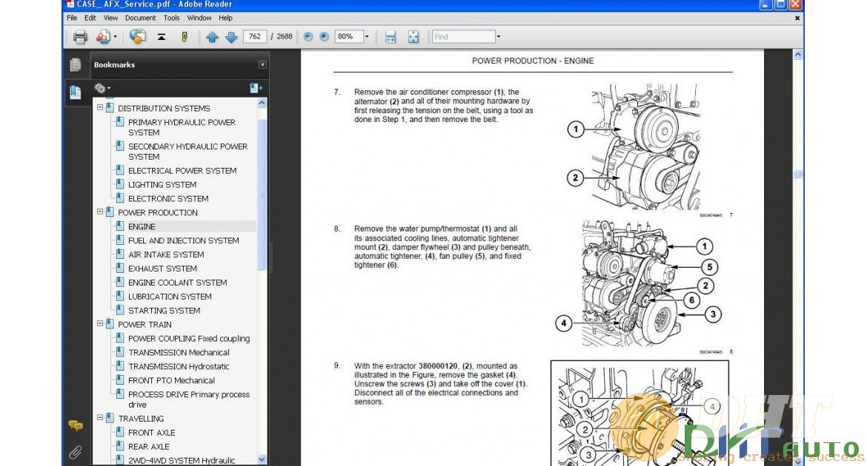
Task: Click the bookmark icon beside STARTING SYSTEM
Action: [120, 310]
